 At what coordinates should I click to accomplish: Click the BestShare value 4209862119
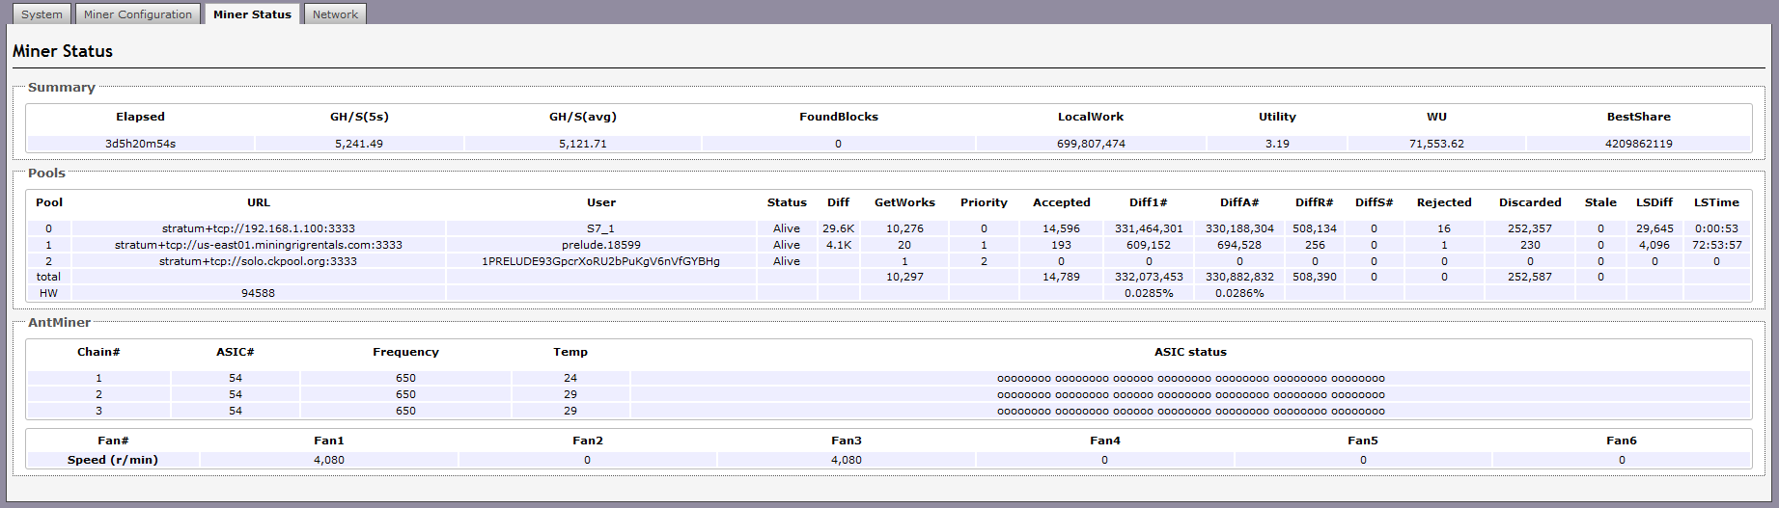1639,144
